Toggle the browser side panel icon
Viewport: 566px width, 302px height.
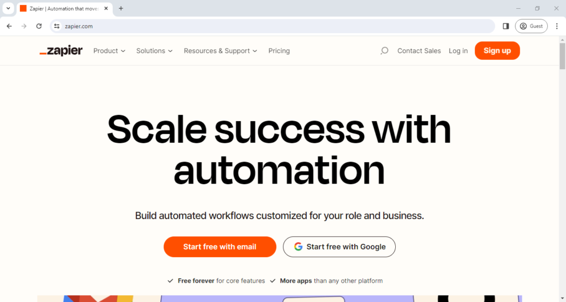coord(506,26)
